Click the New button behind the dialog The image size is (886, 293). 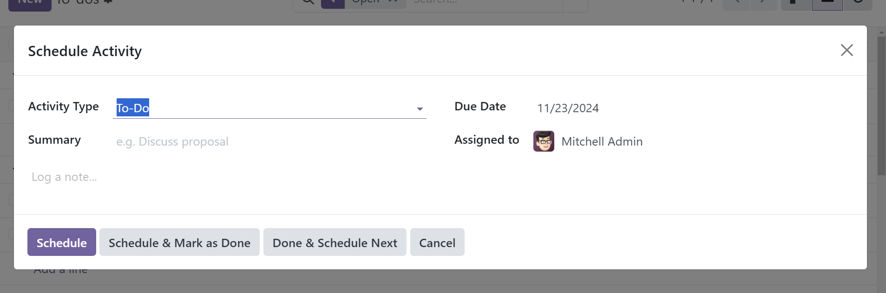click(x=30, y=4)
